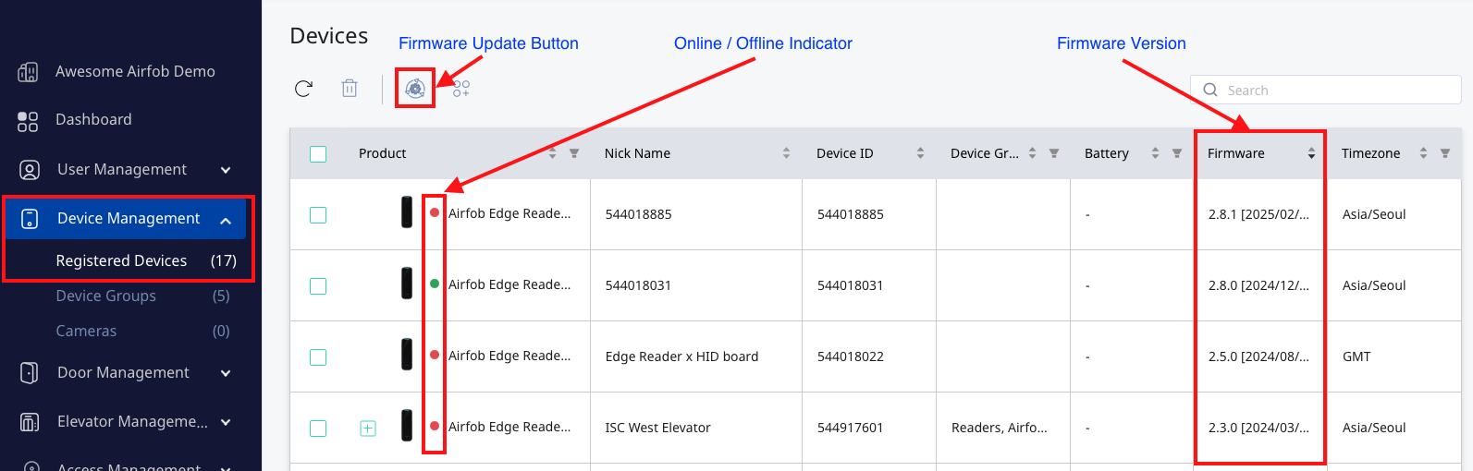Expand the User Management menu
The image size is (1473, 471).
point(226,170)
